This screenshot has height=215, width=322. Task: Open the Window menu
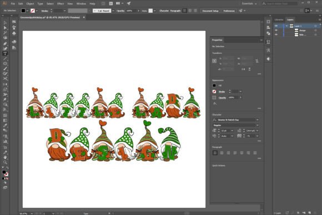click(x=81, y=3)
